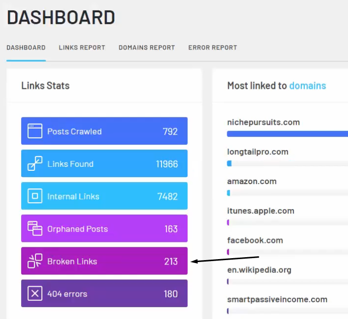Click the Orphaned Posts count 163

(171, 229)
